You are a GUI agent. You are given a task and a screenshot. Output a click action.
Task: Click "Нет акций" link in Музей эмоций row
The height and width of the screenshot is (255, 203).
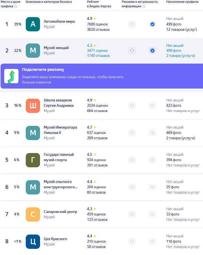(x=175, y=45)
